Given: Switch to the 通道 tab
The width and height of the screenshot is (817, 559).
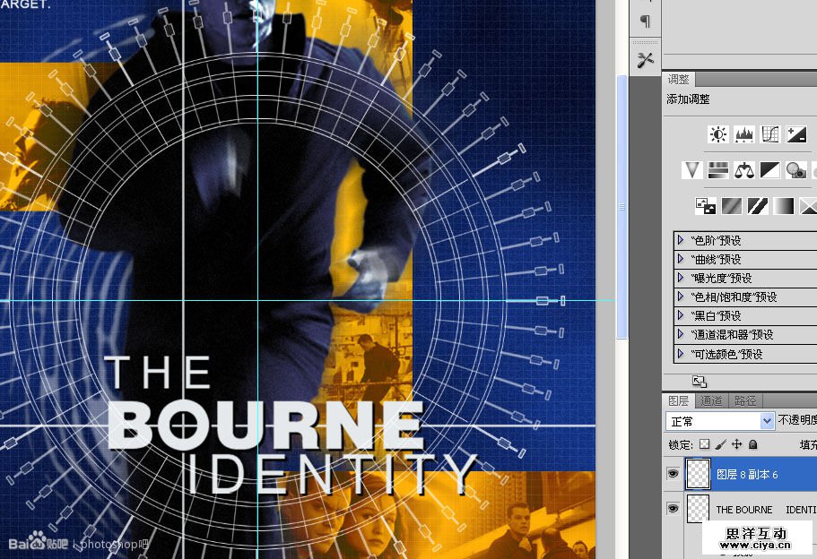Looking at the screenshot, I should pyautogui.click(x=711, y=400).
